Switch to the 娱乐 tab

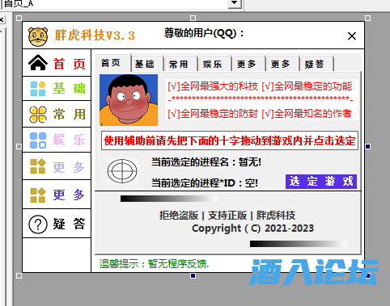point(215,64)
